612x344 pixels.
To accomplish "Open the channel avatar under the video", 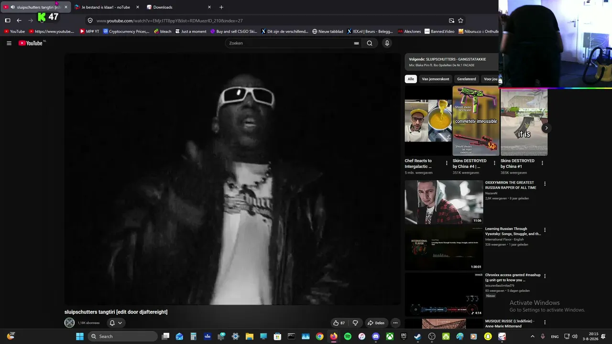I will tap(70, 323).
